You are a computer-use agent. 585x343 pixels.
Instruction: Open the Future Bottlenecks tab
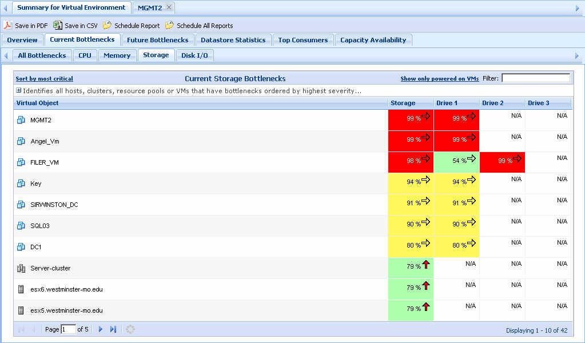tap(157, 40)
